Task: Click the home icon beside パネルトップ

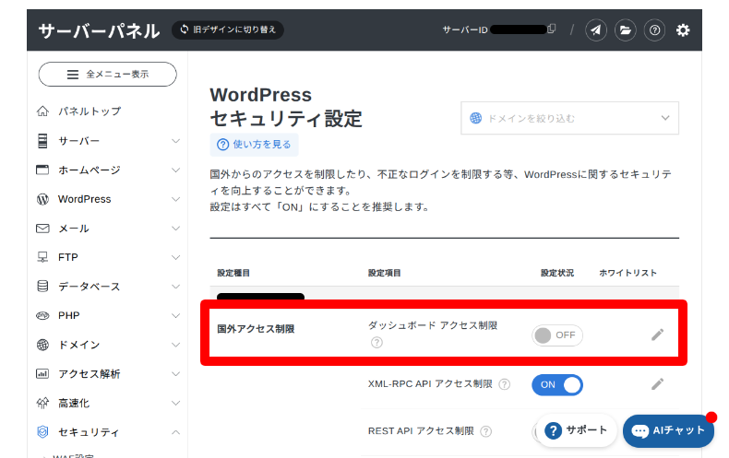Action: (x=42, y=111)
